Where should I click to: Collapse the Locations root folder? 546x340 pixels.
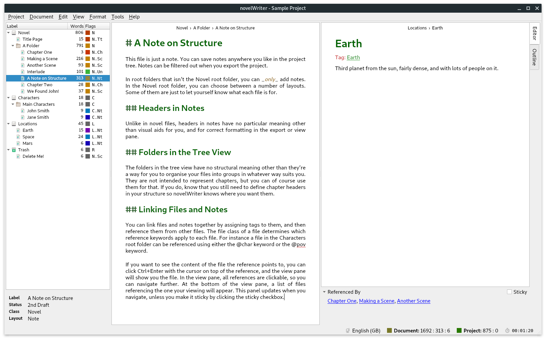(x=9, y=124)
